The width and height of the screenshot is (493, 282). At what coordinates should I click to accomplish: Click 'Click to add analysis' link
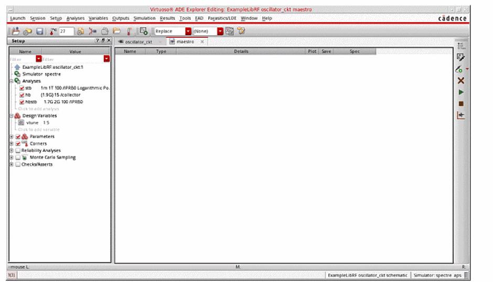38,109
